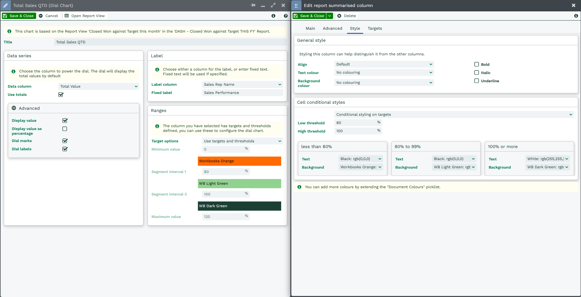Switch to the Targets tab
Viewport: 581px width, 297px height.
[375, 28]
